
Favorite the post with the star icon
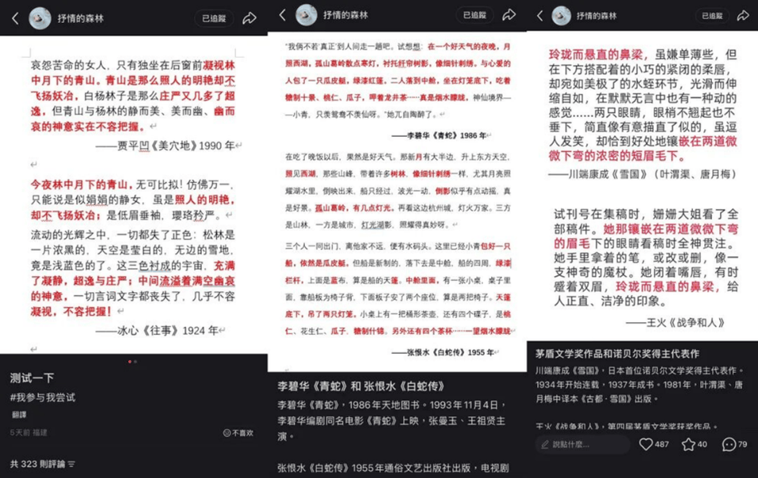coord(689,445)
